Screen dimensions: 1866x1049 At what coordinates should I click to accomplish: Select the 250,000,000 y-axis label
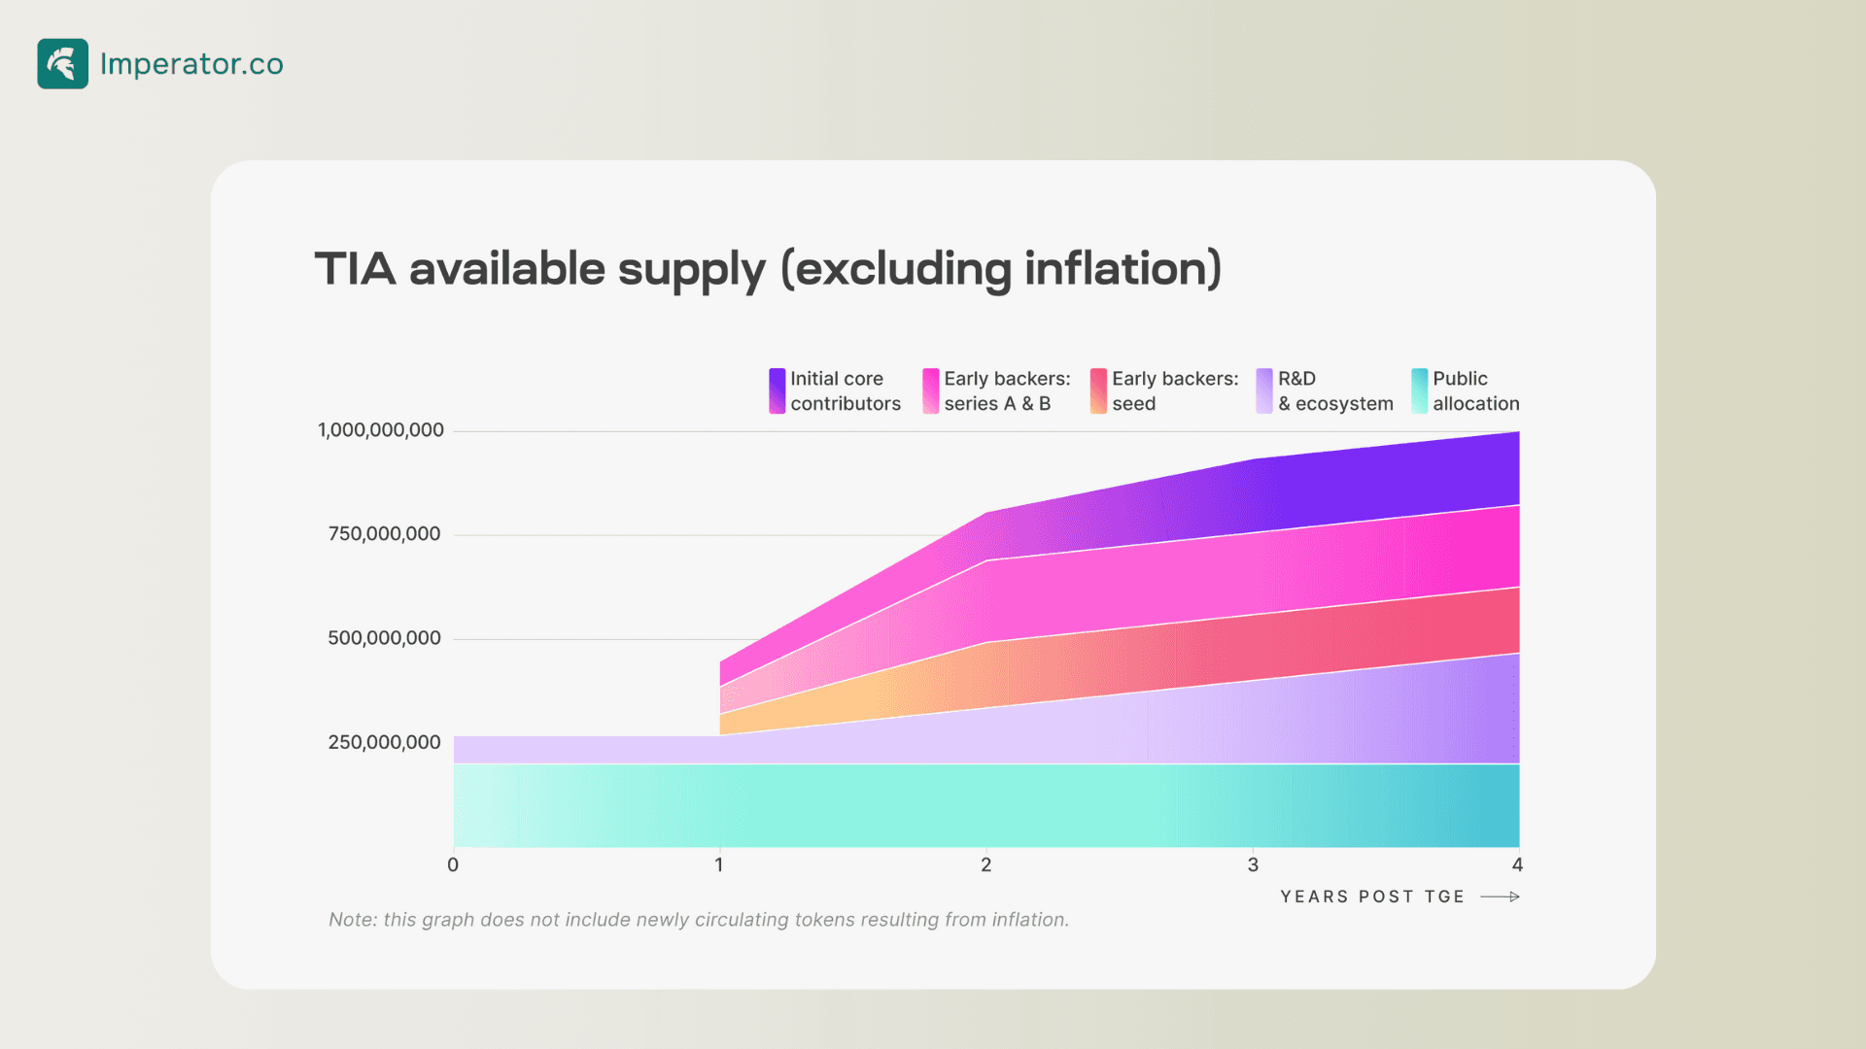[384, 742]
